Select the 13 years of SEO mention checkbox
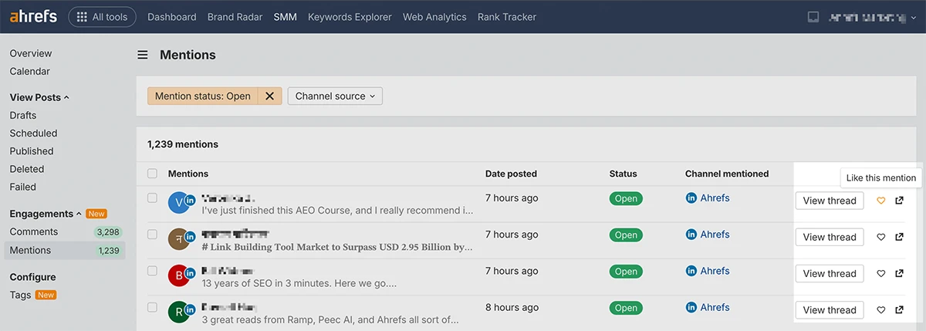The image size is (926, 331). [152, 271]
